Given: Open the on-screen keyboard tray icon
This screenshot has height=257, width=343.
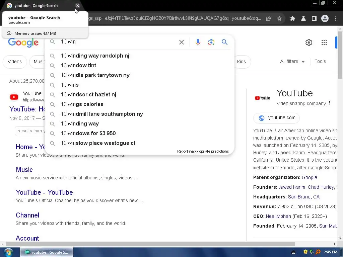Looking at the screenshot, I should point(293,252).
